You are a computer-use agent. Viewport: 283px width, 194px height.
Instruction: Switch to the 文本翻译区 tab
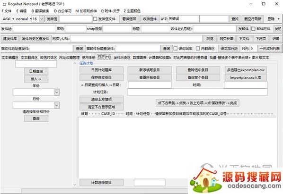point(29,58)
